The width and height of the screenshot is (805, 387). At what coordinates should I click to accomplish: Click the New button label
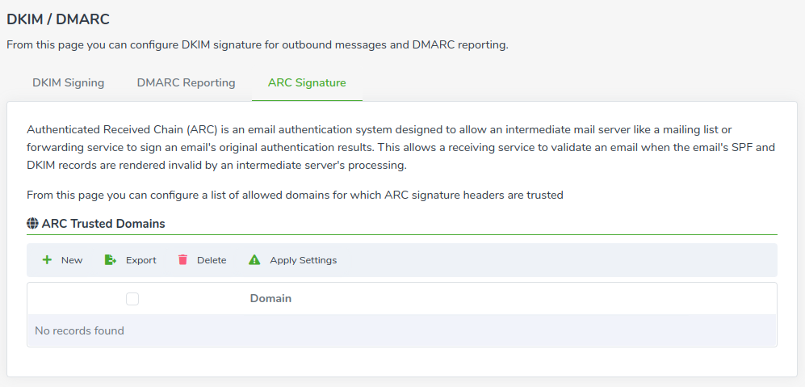[x=72, y=260]
